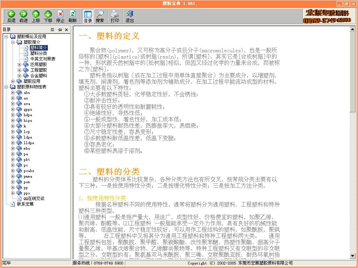This screenshot has width=358, height=268.
Task: Close the 目录 panel with its X
Action: 66,30
